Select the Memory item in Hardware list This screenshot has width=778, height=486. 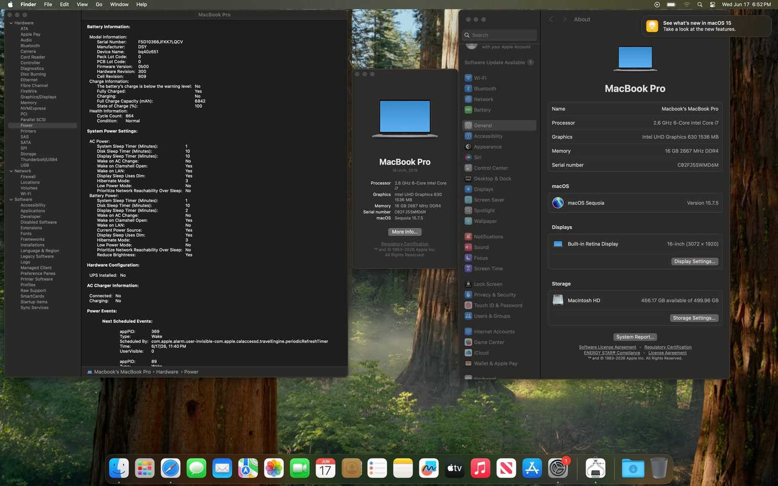point(28,103)
